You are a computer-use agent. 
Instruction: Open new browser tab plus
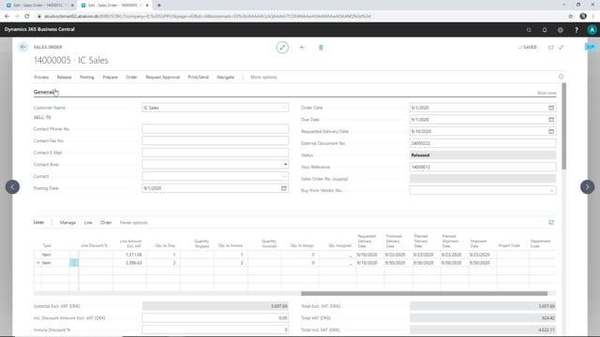pyautogui.click(x=158, y=6)
